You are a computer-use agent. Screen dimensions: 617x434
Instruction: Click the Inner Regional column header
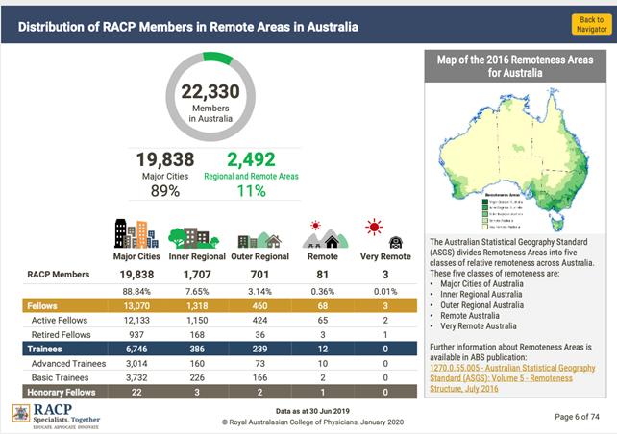coord(197,256)
